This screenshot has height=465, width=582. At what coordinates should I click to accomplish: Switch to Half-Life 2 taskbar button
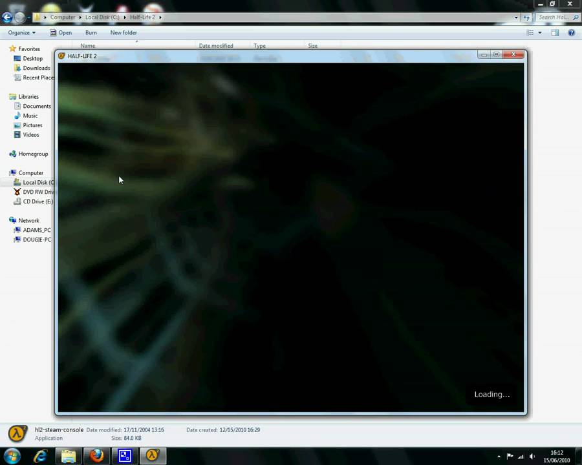153,456
